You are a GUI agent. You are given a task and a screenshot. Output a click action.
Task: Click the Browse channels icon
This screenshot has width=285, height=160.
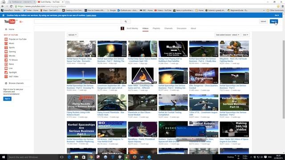click(x=6, y=83)
